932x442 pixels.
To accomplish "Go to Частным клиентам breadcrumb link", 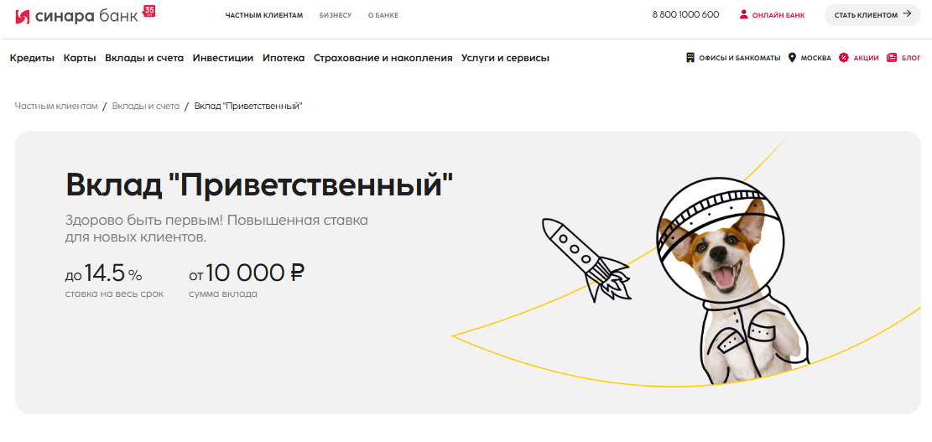I will [x=56, y=106].
